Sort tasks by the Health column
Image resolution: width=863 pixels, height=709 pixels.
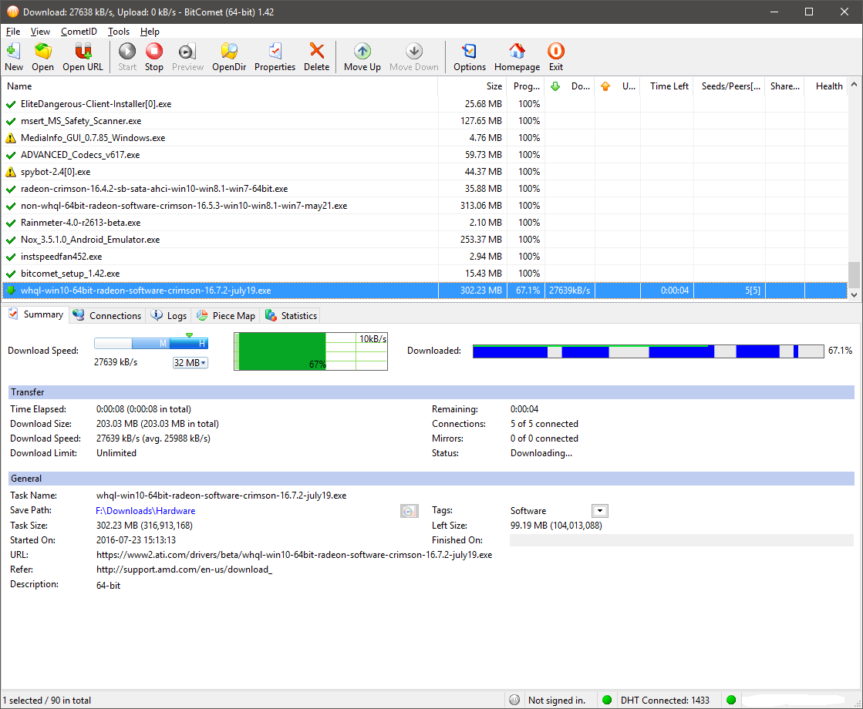pos(826,86)
